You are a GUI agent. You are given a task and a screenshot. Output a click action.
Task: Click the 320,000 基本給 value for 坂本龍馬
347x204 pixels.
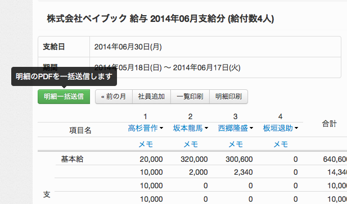point(194,159)
